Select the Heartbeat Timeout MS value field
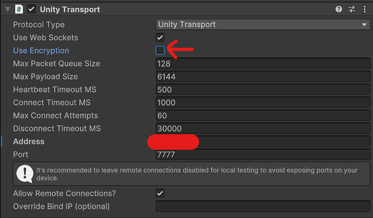Image resolution: width=373 pixels, height=218 pixels. click(263, 90)
